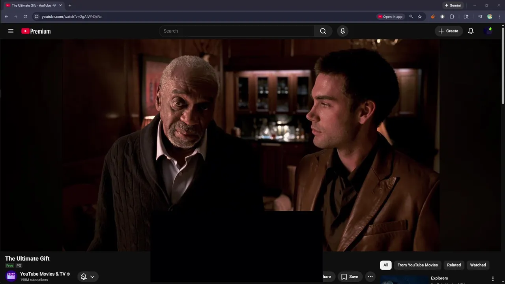This screenshot has width=505, height=284.
Task: Click the search magnifier button
Action: click(x=323, y=31)
